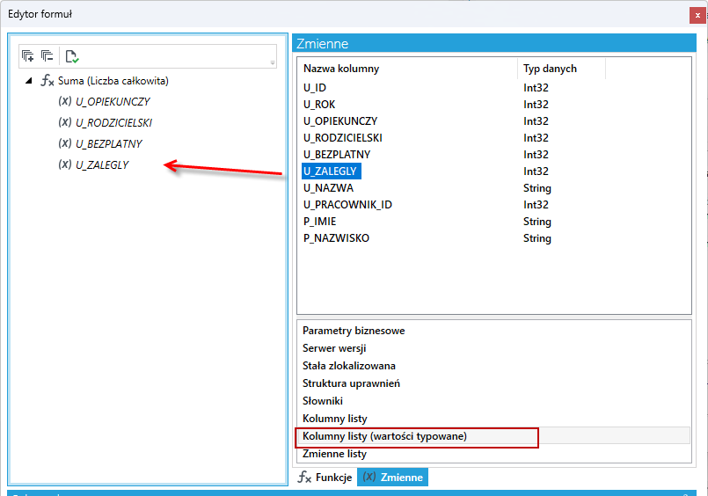Select the Suma (Liczba całkowita) function node
The width and height of the screenshot is (708, 496).
pos(113,81)
